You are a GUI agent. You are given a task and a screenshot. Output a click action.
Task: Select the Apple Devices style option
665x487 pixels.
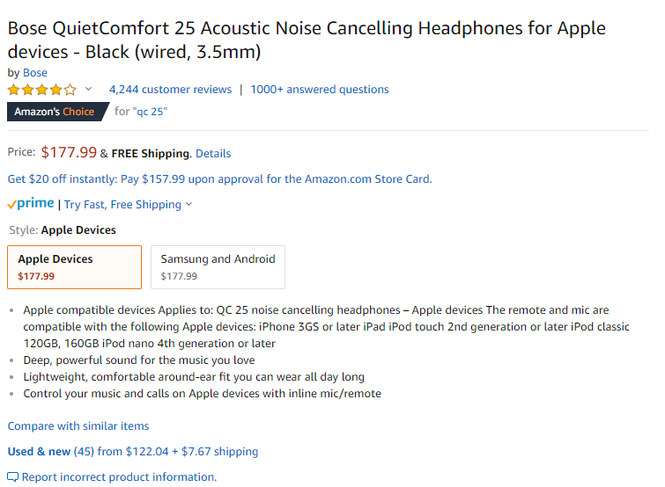coord(74,267)
